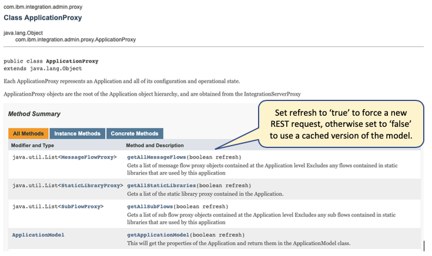This screenshot has height=256, width=432.
Task: Click the Method and Description column header
Action: (155, 145)
